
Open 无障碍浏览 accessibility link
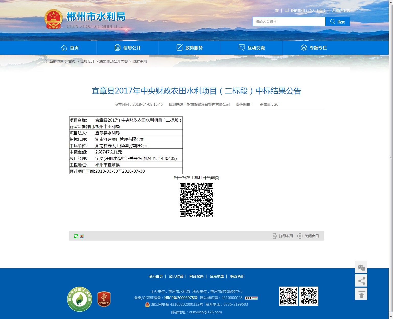click(x=341, y=10)
